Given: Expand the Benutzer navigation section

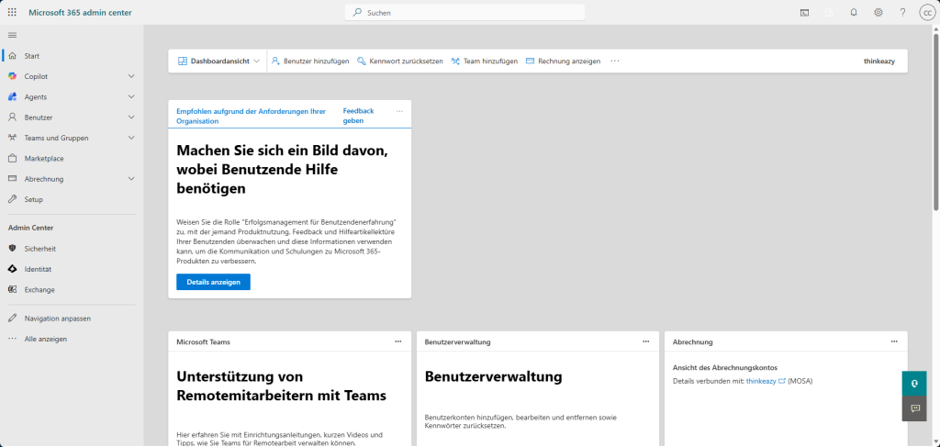Looking at the screenshot, I should point(131,117).
